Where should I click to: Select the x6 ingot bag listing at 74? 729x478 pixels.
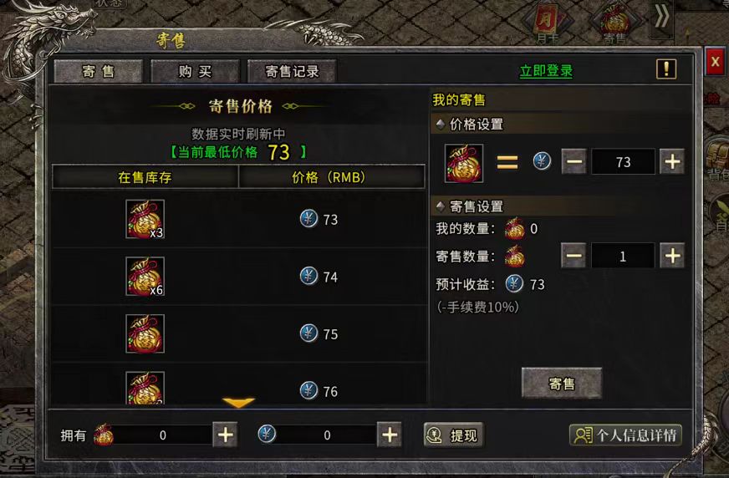point(238,277)
